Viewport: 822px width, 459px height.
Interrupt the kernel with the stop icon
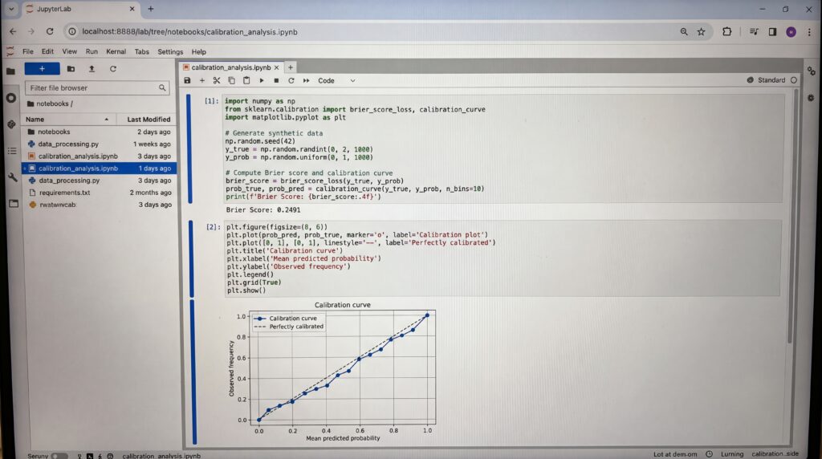[x=276, y=81]
